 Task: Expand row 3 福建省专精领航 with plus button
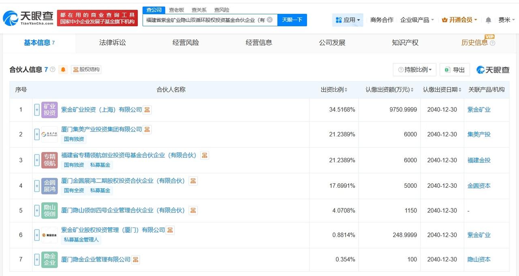tap(37, 160)
